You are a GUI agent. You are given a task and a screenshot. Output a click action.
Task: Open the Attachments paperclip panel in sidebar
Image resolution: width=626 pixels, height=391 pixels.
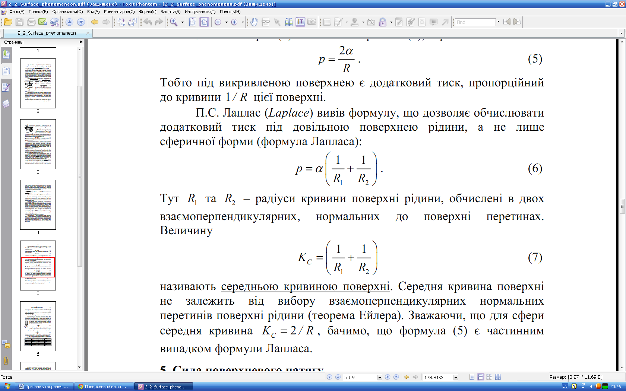click(6, 360)
